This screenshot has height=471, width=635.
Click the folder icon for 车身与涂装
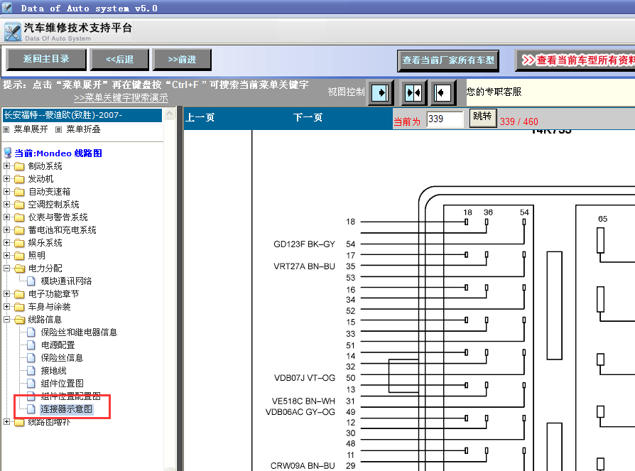click(x=19, y=307)
